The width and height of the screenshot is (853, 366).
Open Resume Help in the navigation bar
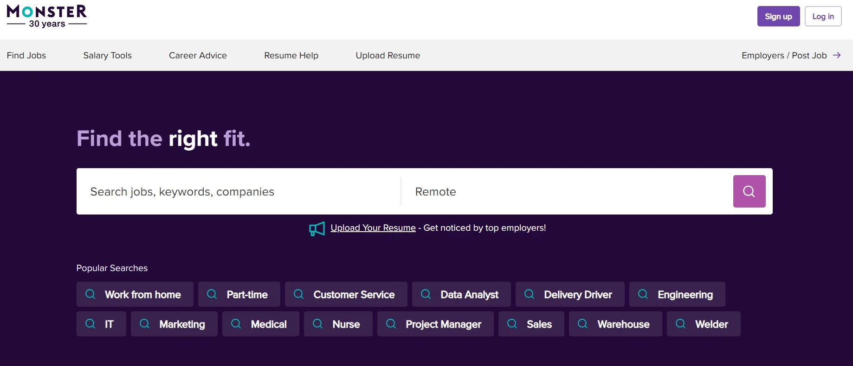point(291,56)
